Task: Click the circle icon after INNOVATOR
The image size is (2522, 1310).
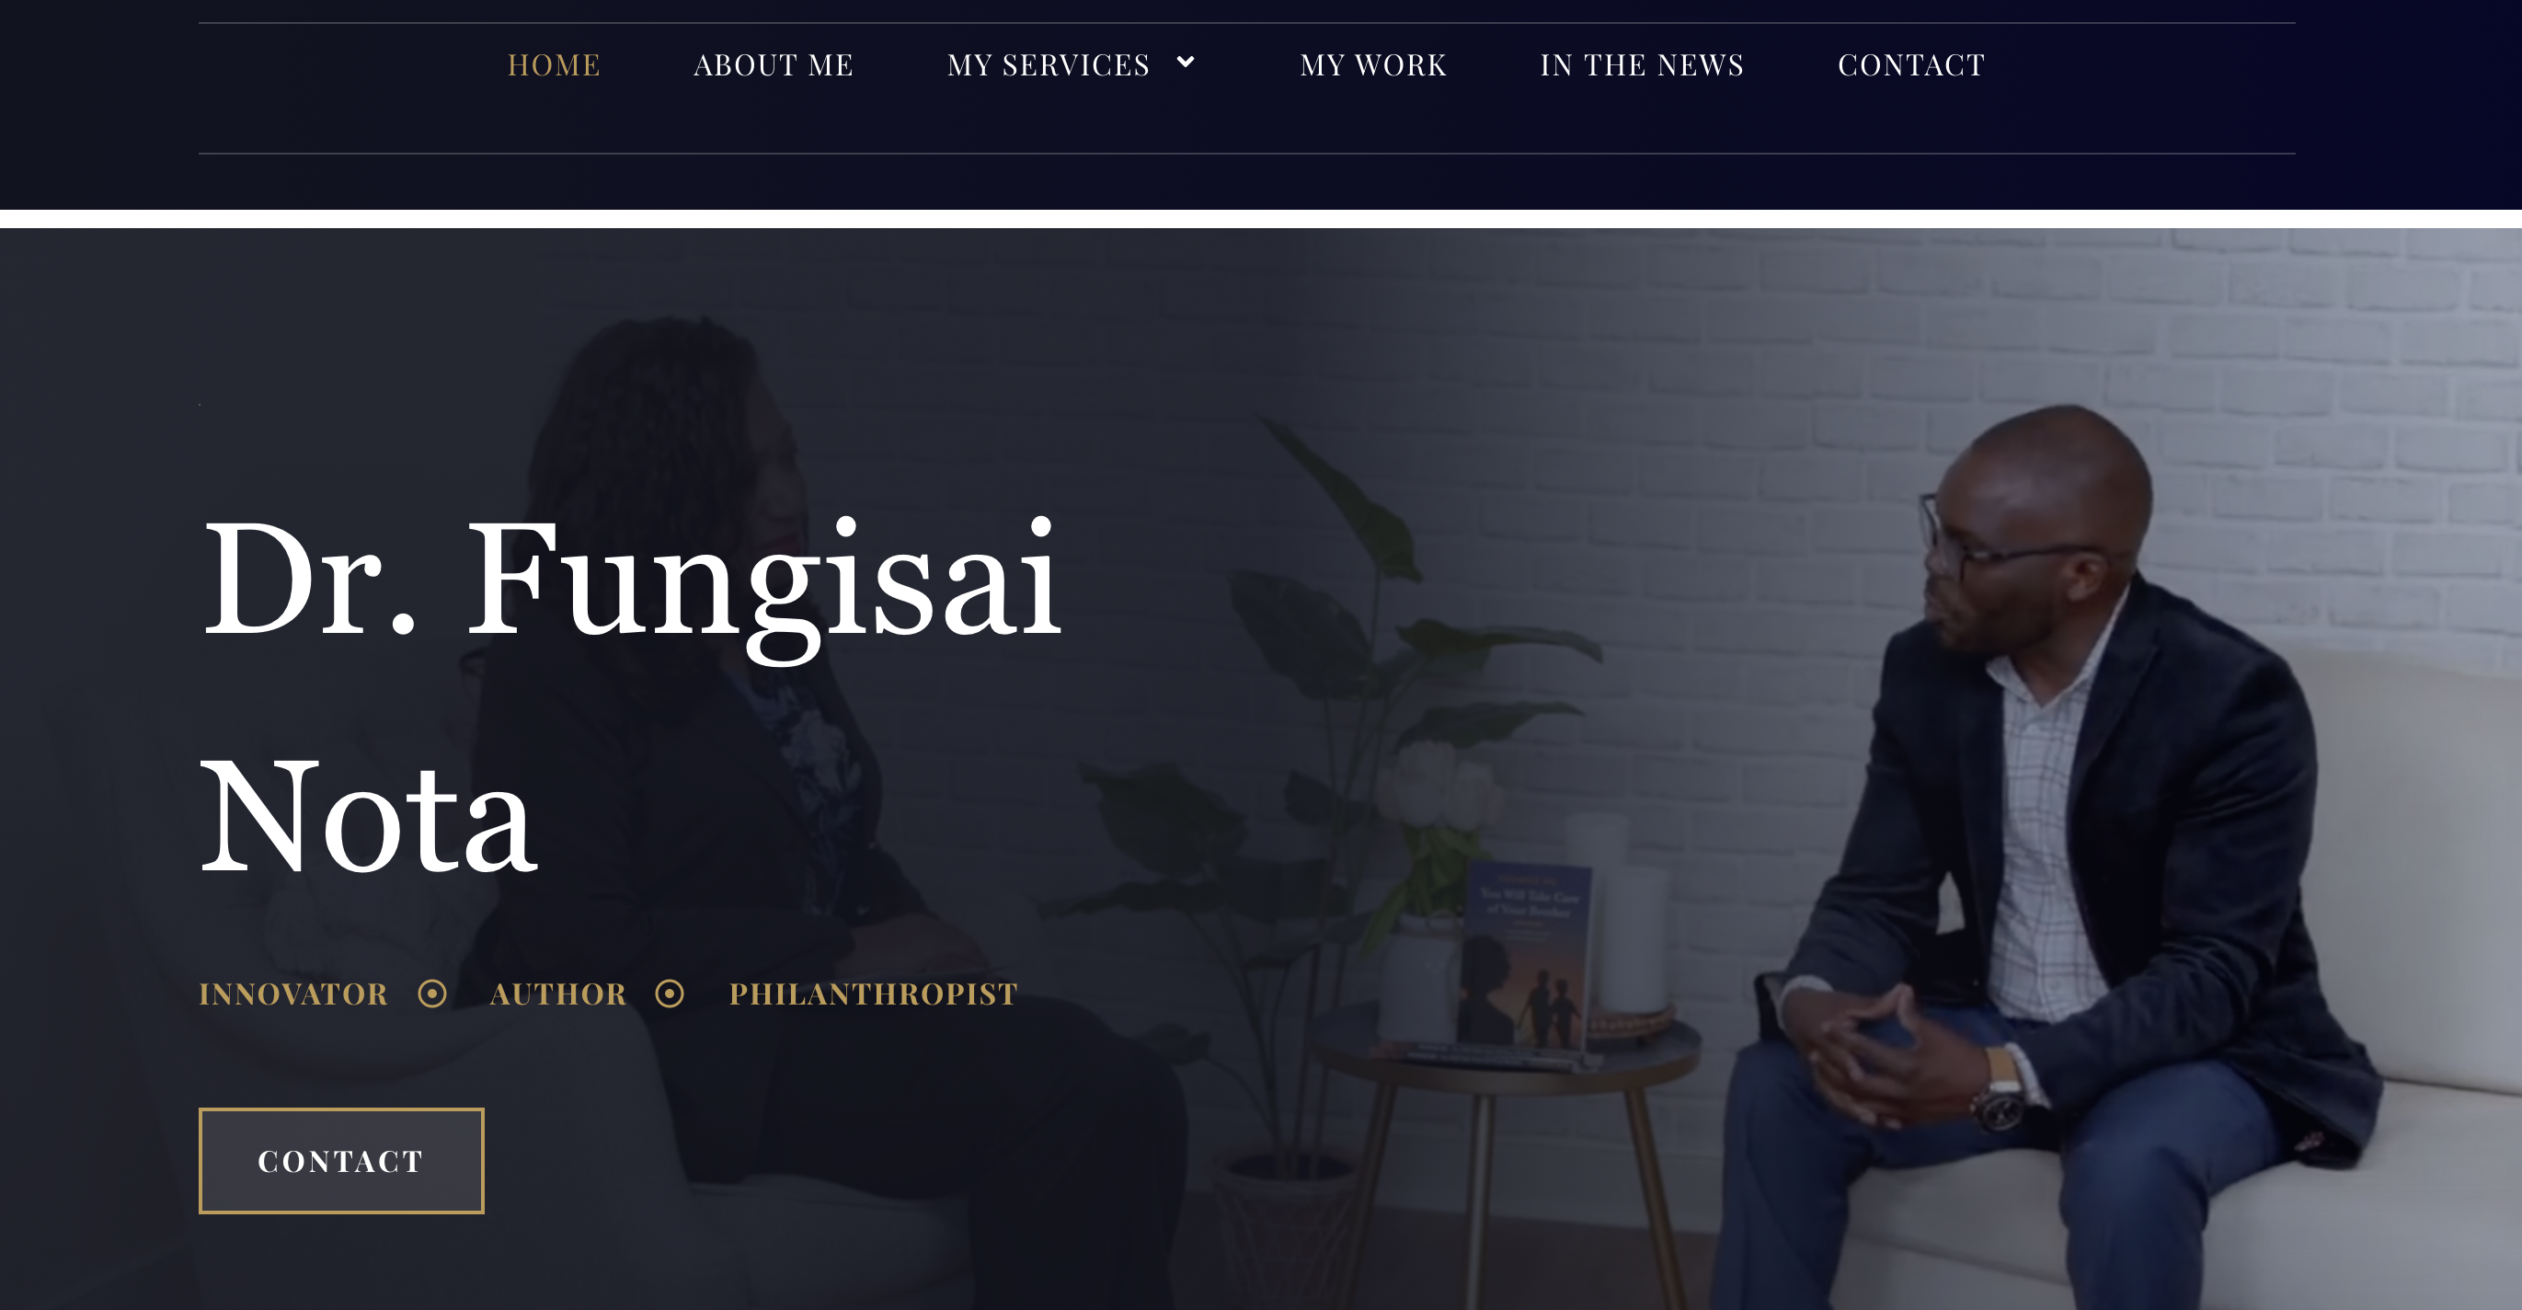Action: click(x=432, y=994)
